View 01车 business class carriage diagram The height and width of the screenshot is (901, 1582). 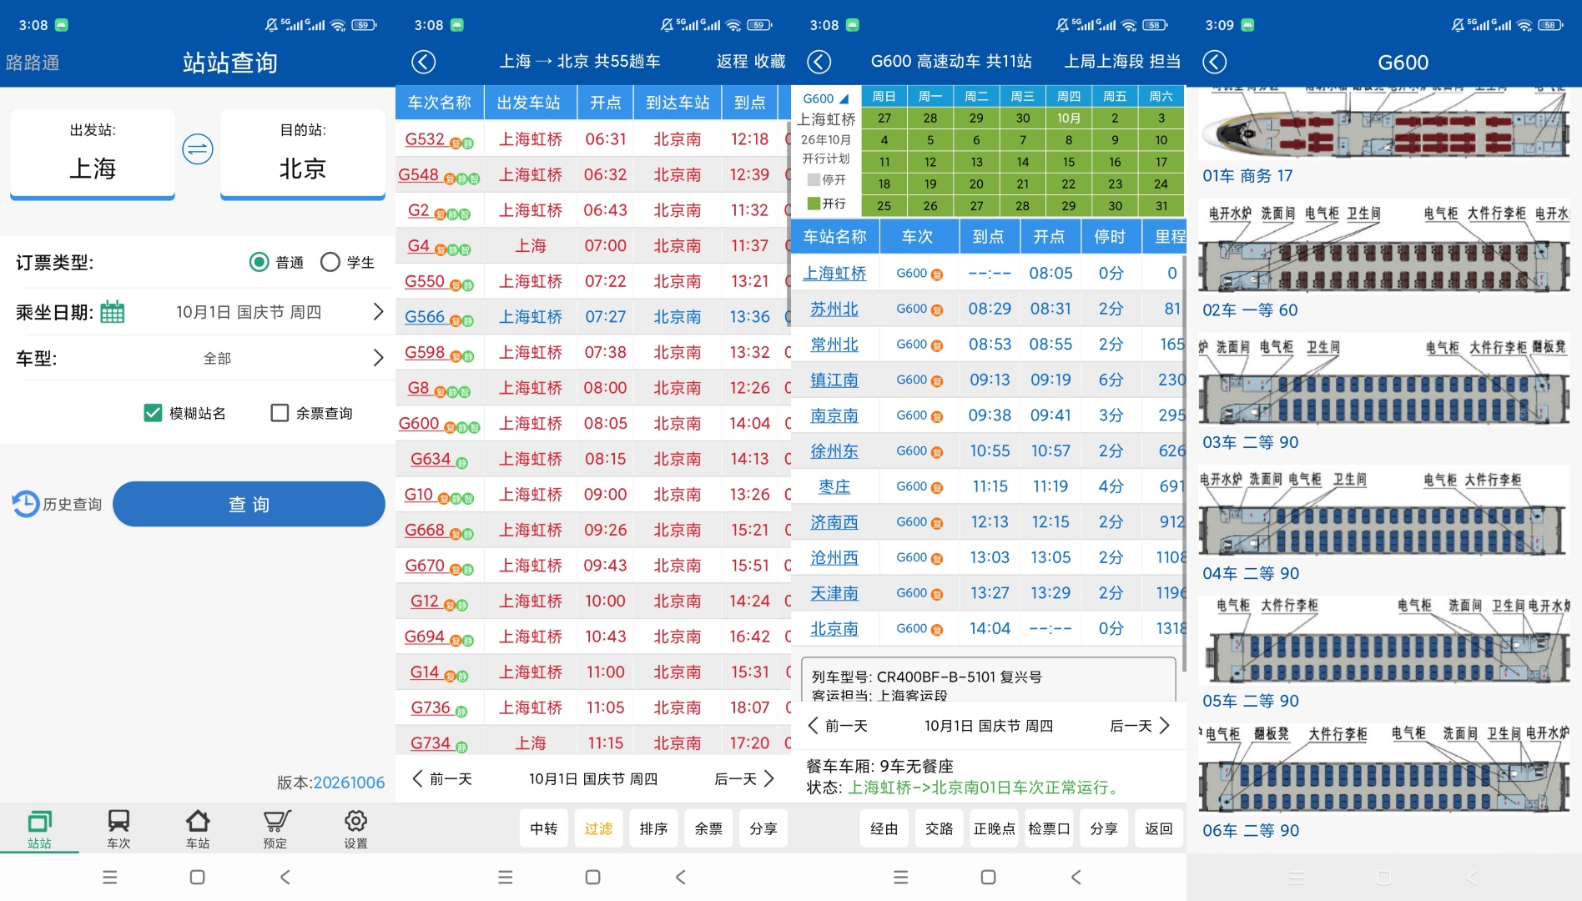coord(1385,125)
